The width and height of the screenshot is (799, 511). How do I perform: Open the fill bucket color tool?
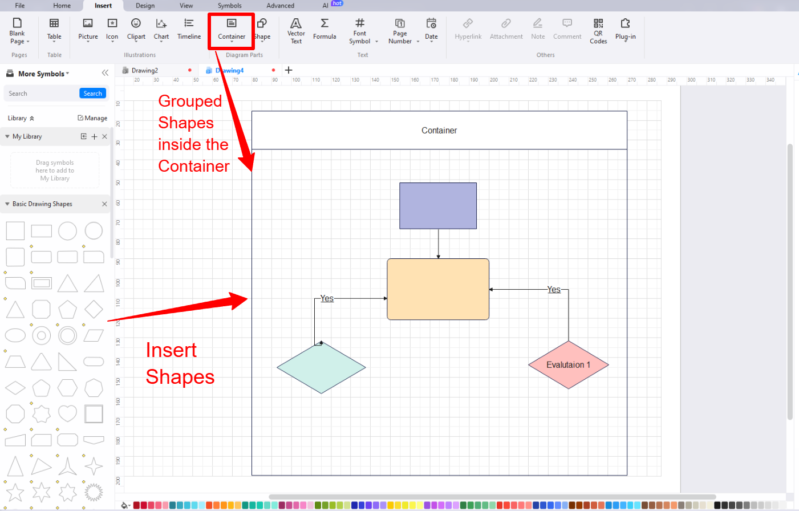click(x=125, y=505)
